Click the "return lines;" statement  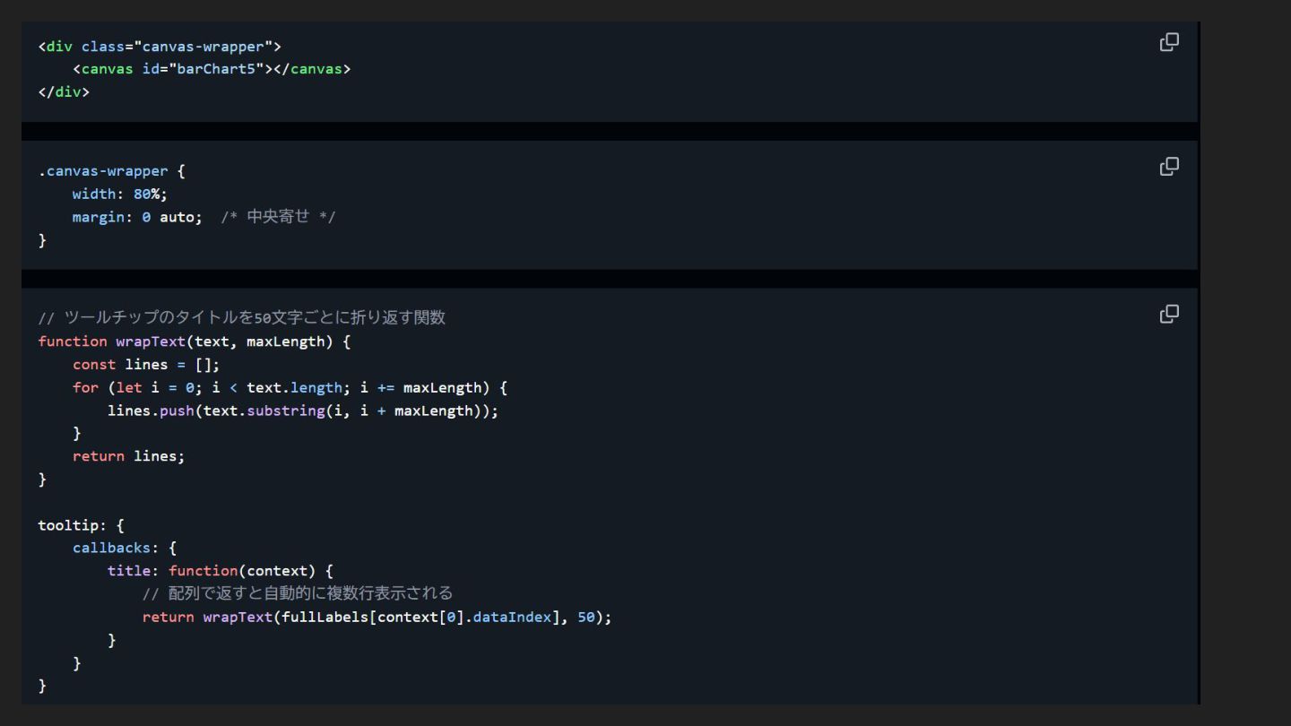pyautogui.click(x=128, y=456)
